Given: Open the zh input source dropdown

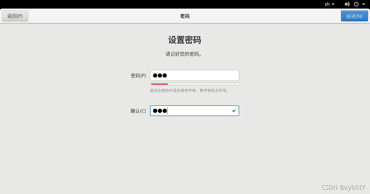Looking at the screenshot, I should [x=329, y=4].
